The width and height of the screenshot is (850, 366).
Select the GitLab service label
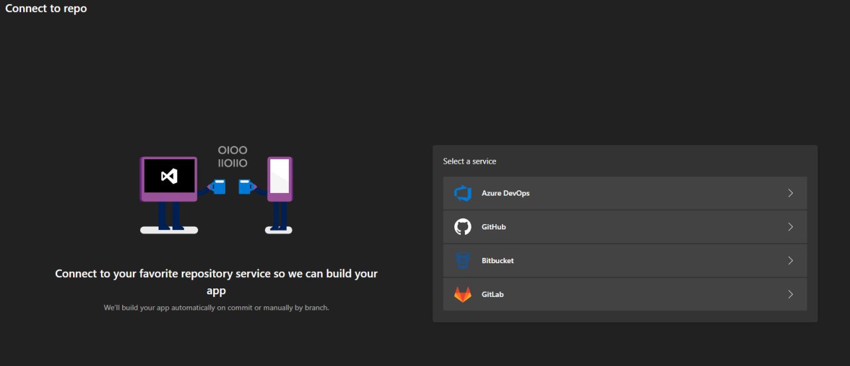pyautogui.click(x=493, y=294)
